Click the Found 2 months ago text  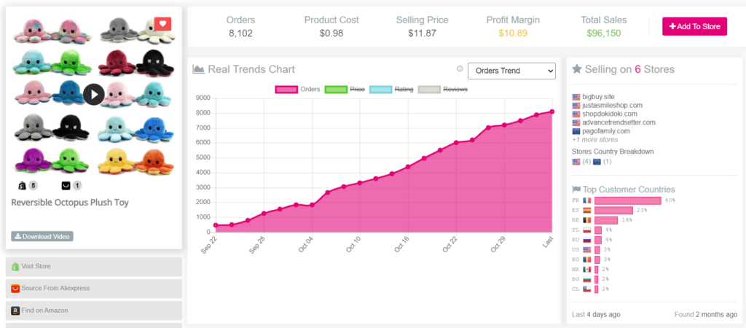(x=705, y=315)
